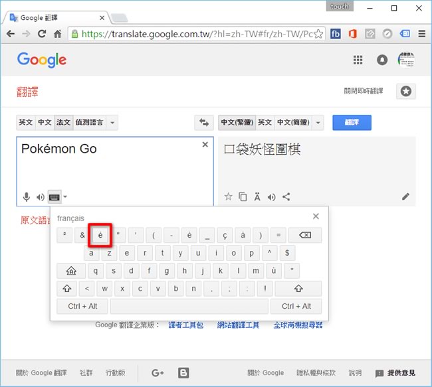Open the input tools dropdown arrow

click(65, 197)
